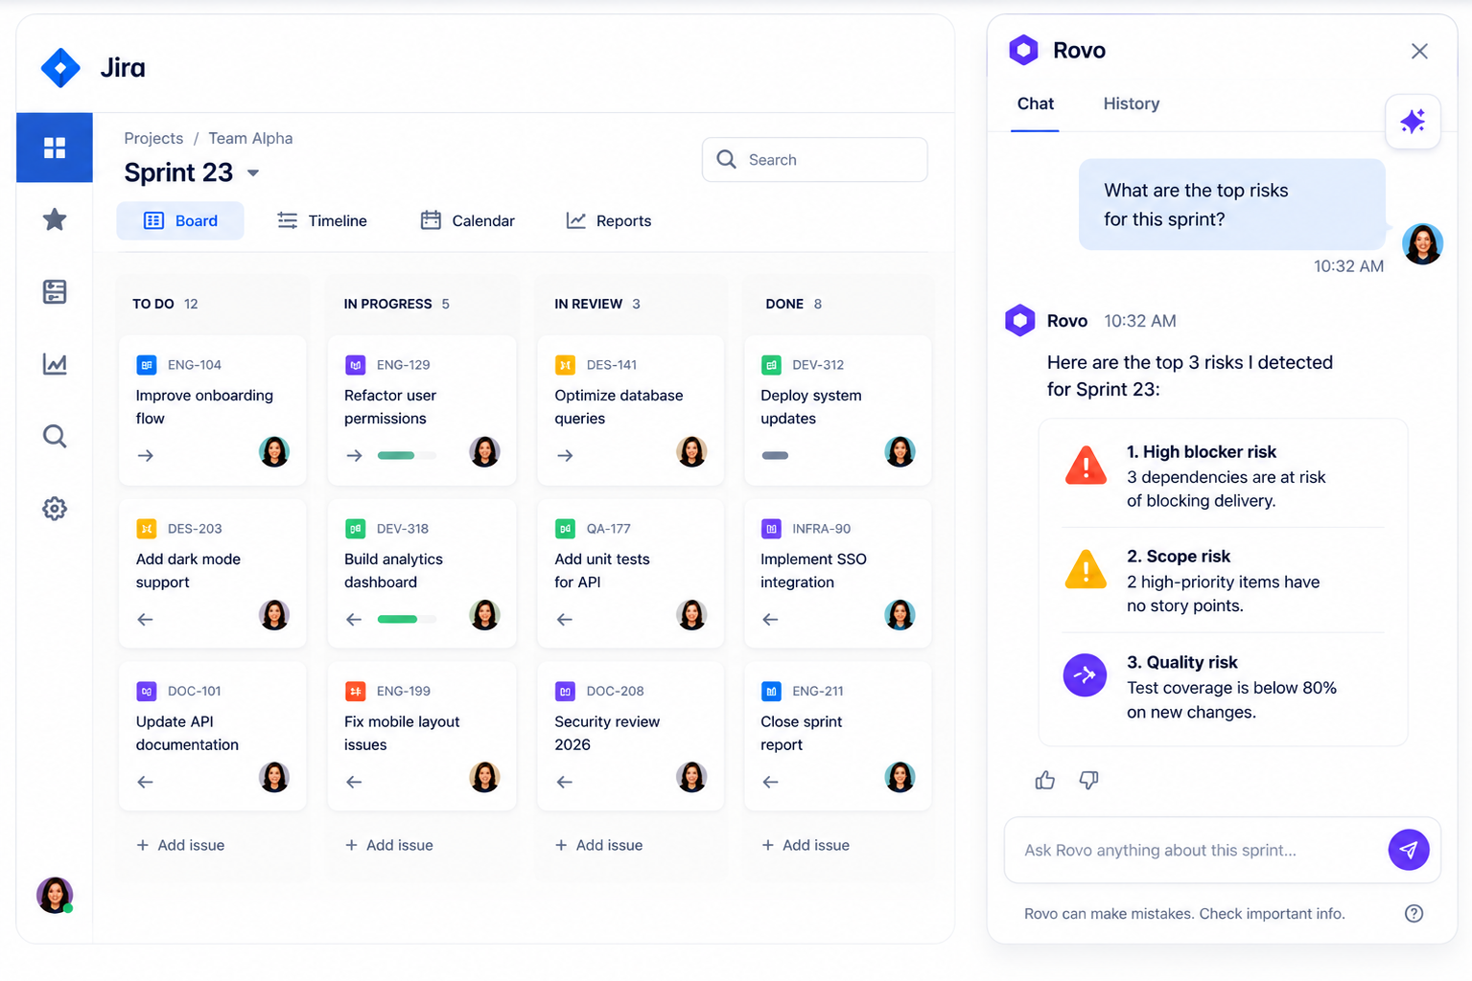Click the issue type icon on DES-141
Screen dimensions: 1472x981
pyautogui.click(x=566, y=365)
